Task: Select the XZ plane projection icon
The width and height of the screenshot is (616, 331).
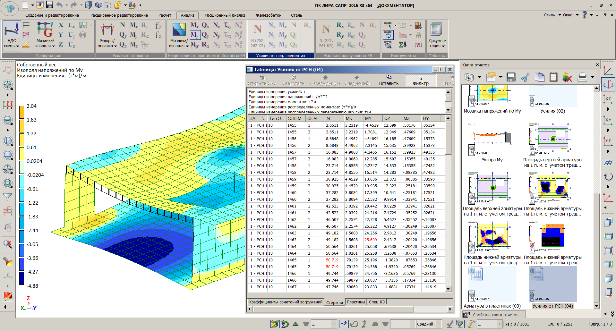Action: [608, 99]
